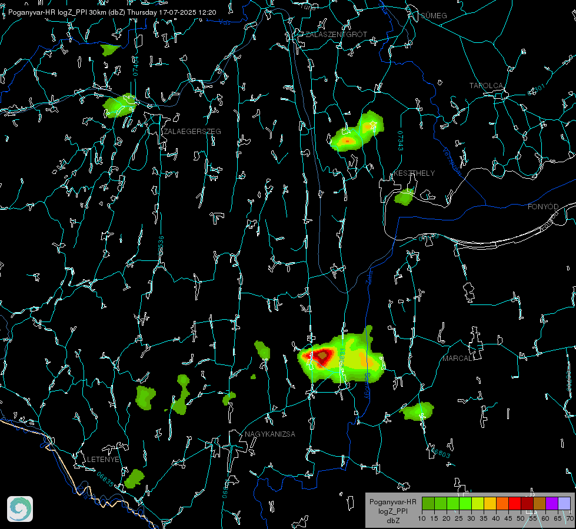Viewport: 576px width, 529px height.
Task: Click the dark red storm core west of Marcali
Action: (322, 356)
